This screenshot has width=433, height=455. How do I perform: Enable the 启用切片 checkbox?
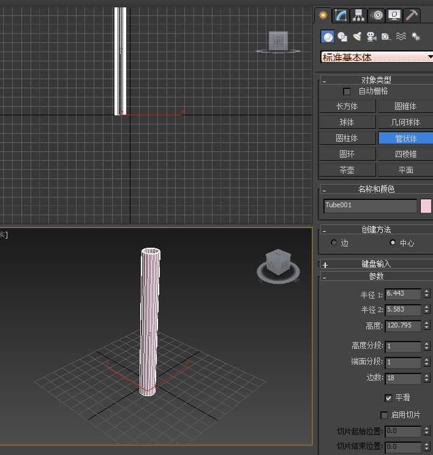[x=385, y=415]
